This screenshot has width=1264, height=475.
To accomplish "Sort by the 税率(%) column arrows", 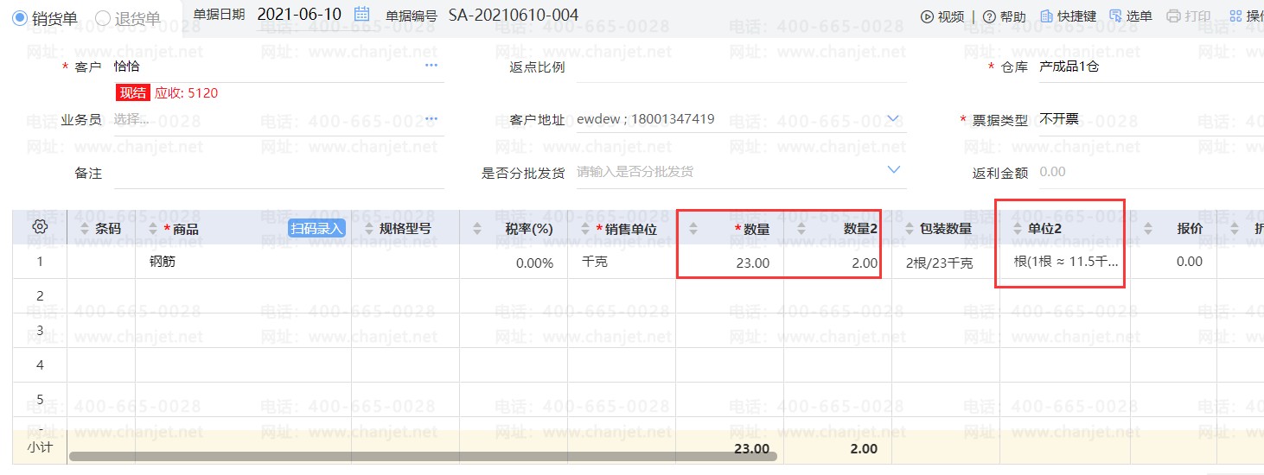I will pyautogui.click(x=477, y=229).
